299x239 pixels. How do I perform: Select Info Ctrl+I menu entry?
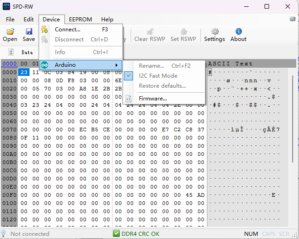tap(81, 52)
